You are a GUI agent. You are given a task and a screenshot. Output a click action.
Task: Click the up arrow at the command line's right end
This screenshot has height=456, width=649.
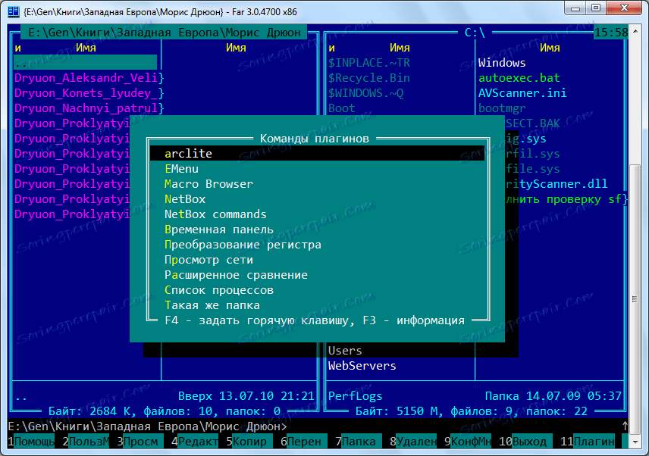click(x=625, y=426)
